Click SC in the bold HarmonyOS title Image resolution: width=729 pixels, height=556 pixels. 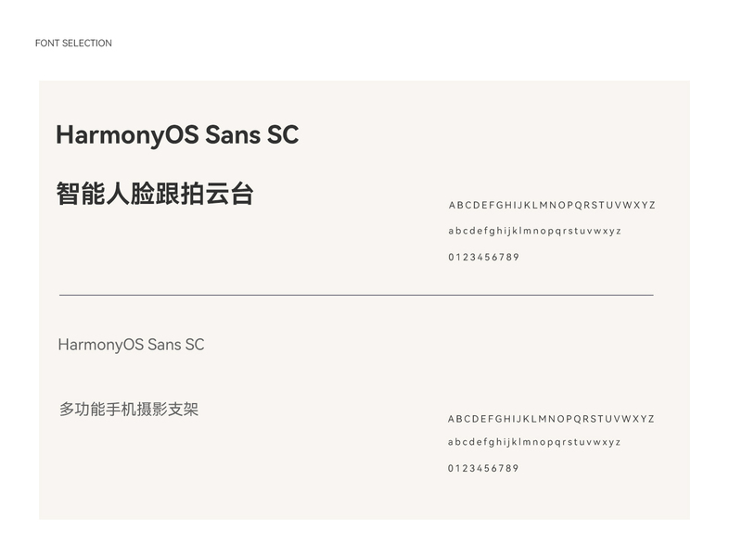click(x=283, y=135)
